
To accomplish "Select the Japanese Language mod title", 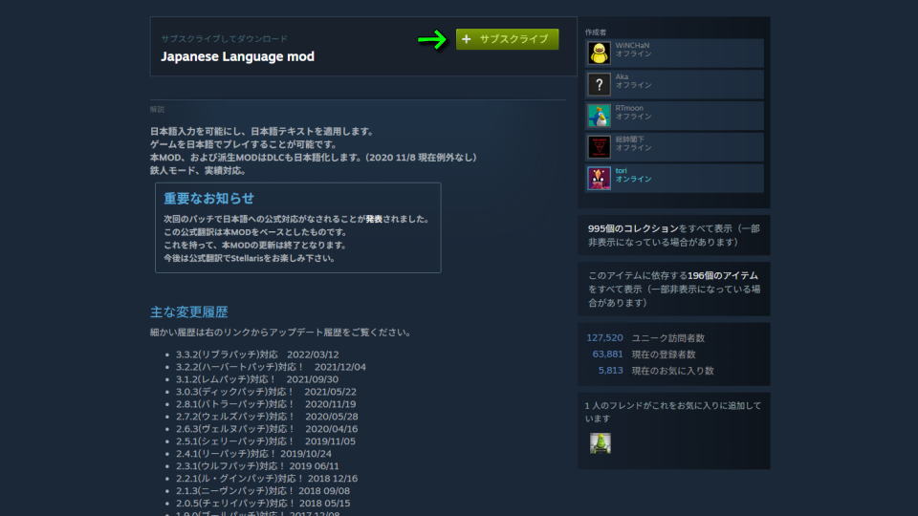I will [x=238, y=56].
